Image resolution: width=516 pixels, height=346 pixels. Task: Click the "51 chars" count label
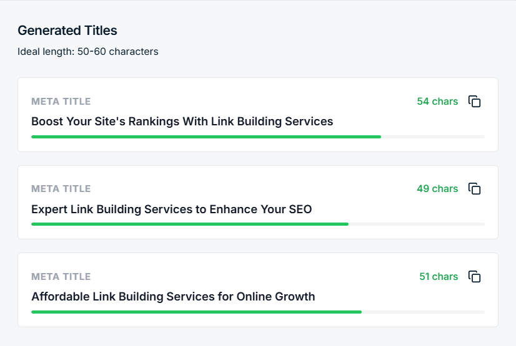click(439, 276)
